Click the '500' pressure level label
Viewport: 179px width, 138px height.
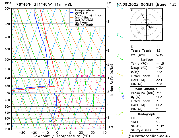tap(8, 60)
